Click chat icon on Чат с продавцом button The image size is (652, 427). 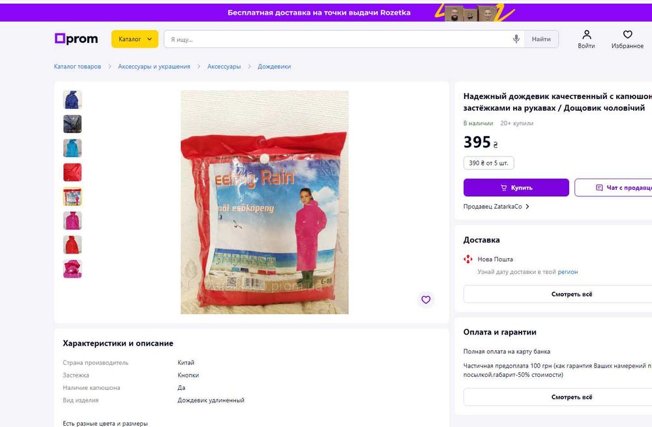coord(599,188)
